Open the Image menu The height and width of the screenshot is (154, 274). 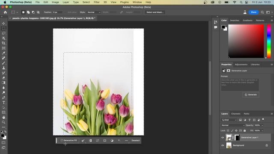(x=55, y=2)
